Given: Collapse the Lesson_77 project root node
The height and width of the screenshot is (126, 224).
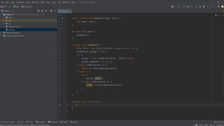Looking at the screenshot, I should point(1,15).
